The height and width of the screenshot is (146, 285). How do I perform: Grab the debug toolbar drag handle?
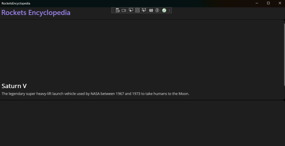(x=113, y=10)
